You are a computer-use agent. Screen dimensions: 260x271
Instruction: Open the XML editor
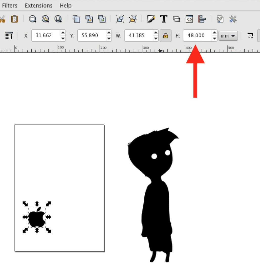189,19
